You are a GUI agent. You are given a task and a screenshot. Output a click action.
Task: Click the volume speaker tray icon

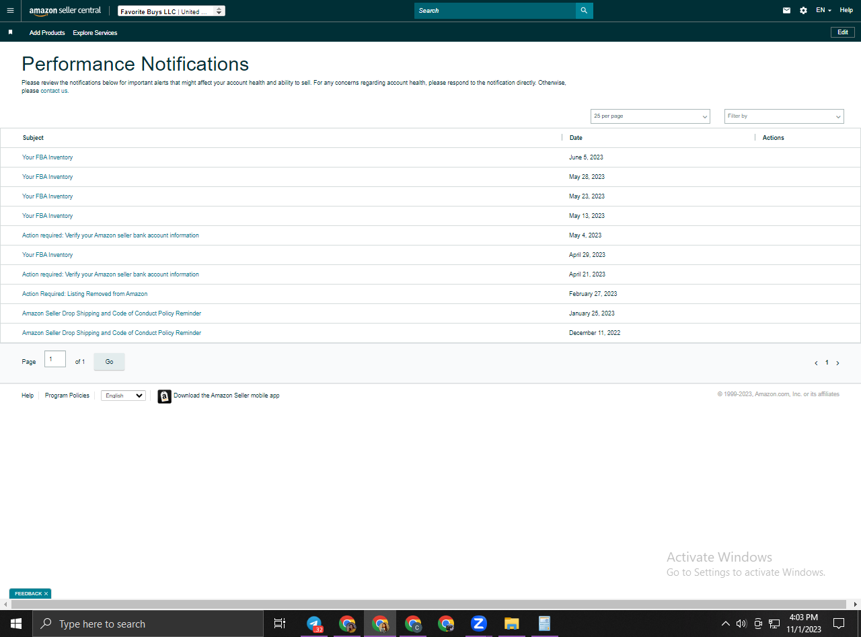pos(741,624)
